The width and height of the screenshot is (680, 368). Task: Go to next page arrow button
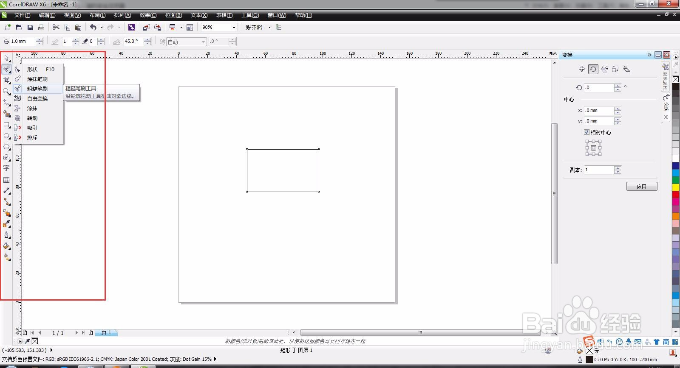click(x=76, y=332)
